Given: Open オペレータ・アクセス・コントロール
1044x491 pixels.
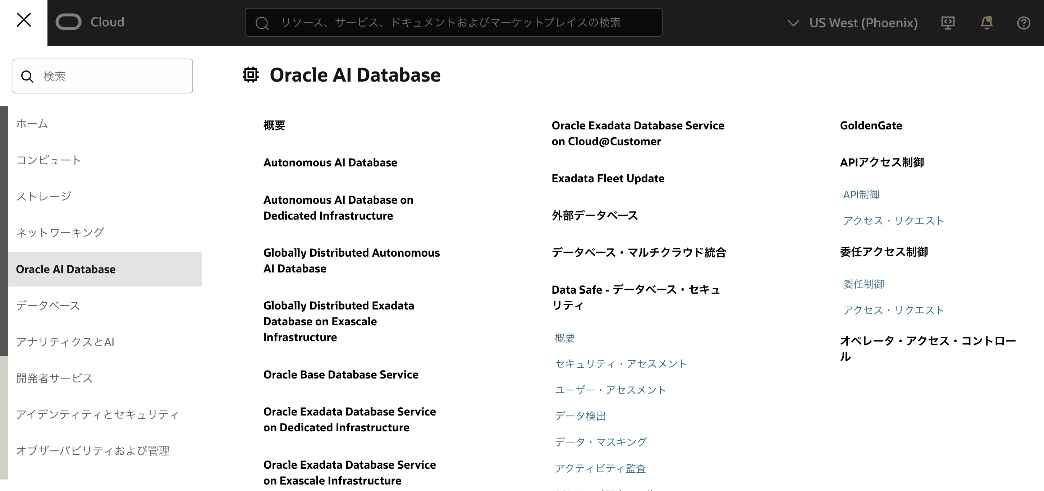Looking at the screenshot, I should click(x=928, y=348).
